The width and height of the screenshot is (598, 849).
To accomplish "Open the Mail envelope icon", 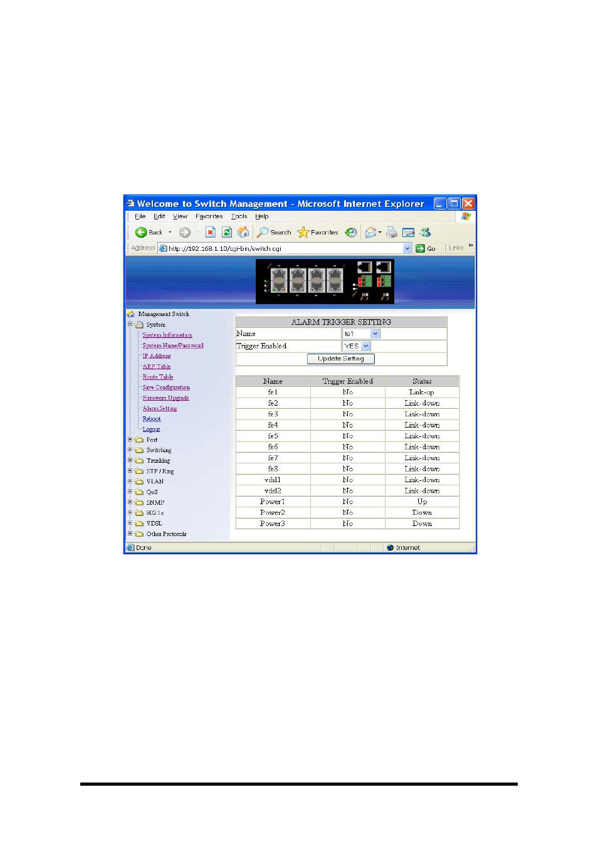I will tap(371, 232).
